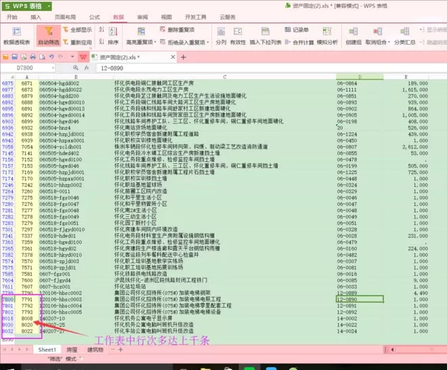This screenshot has height=370, width=447.
Task: Switch to the 房屋 sheet tab
Action: (x=72, y=350)
